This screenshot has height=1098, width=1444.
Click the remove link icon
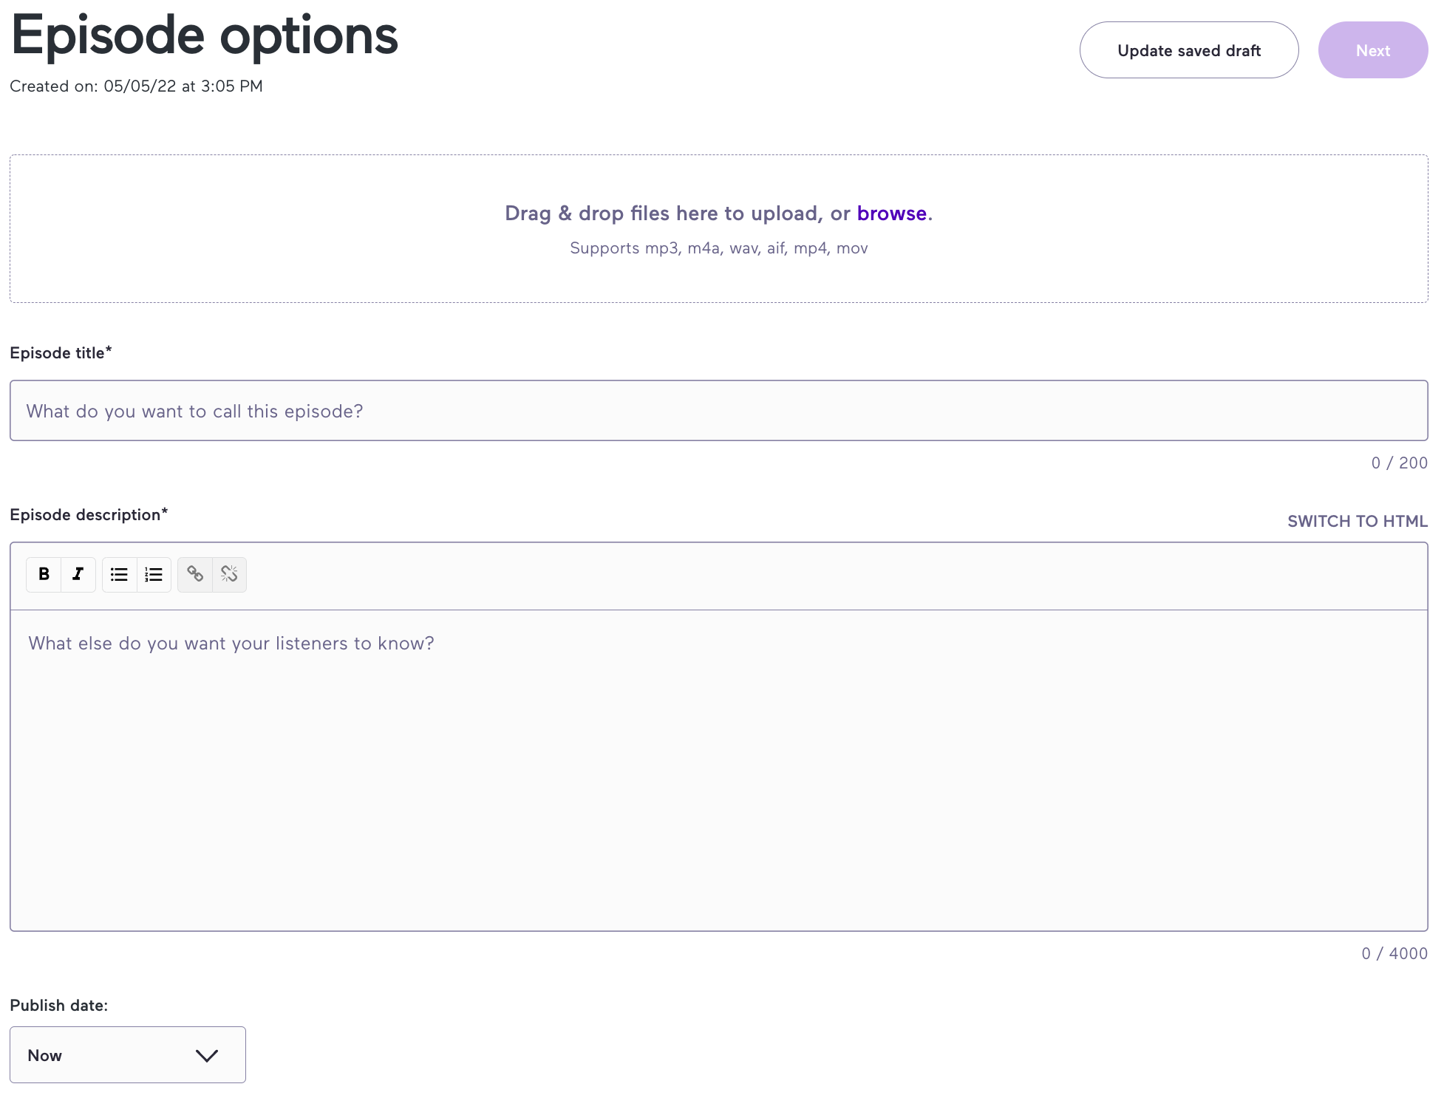(x=229, y=574)
